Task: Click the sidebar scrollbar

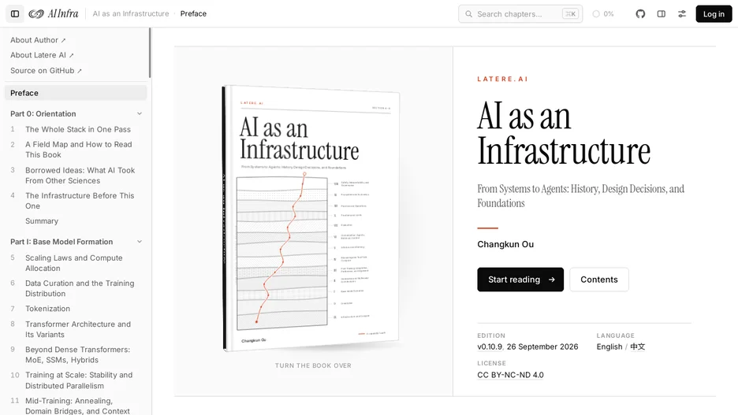Action: 150,53
